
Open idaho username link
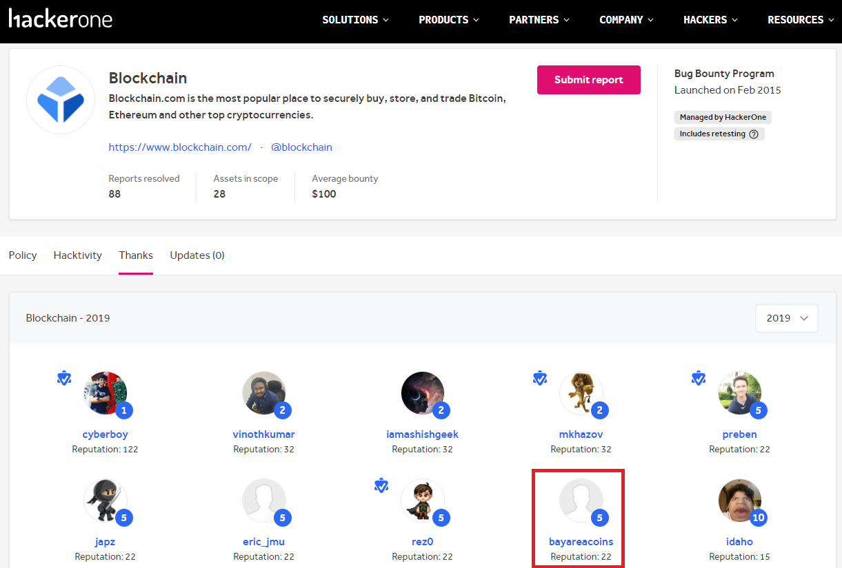(739, 542)
